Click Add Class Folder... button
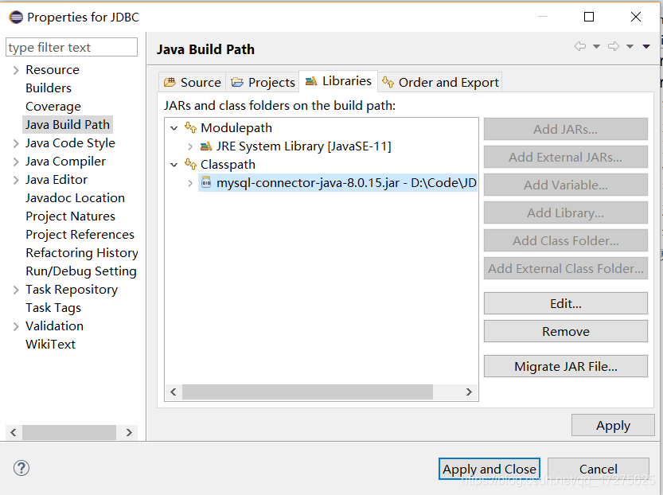The width and height of the screenshot is (663, 495). 566,240
